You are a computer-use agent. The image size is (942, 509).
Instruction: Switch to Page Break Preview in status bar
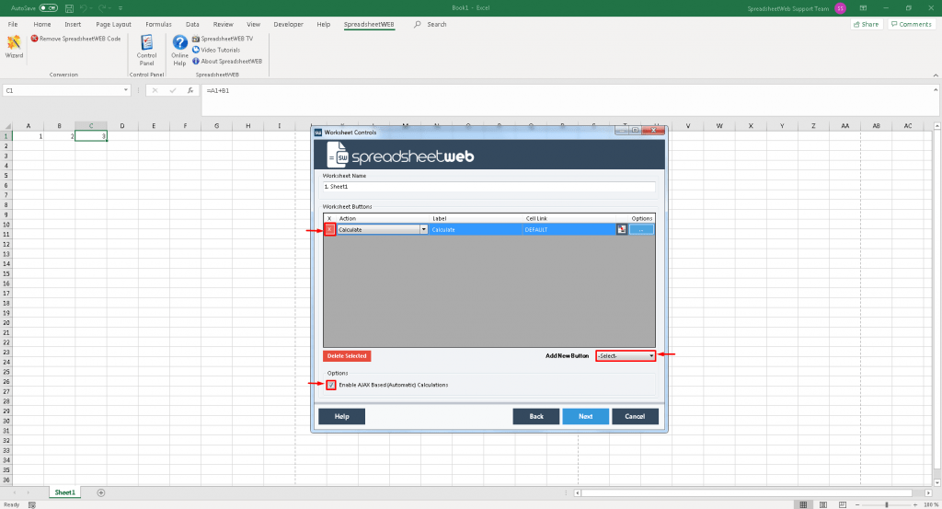tap(843, 504)
